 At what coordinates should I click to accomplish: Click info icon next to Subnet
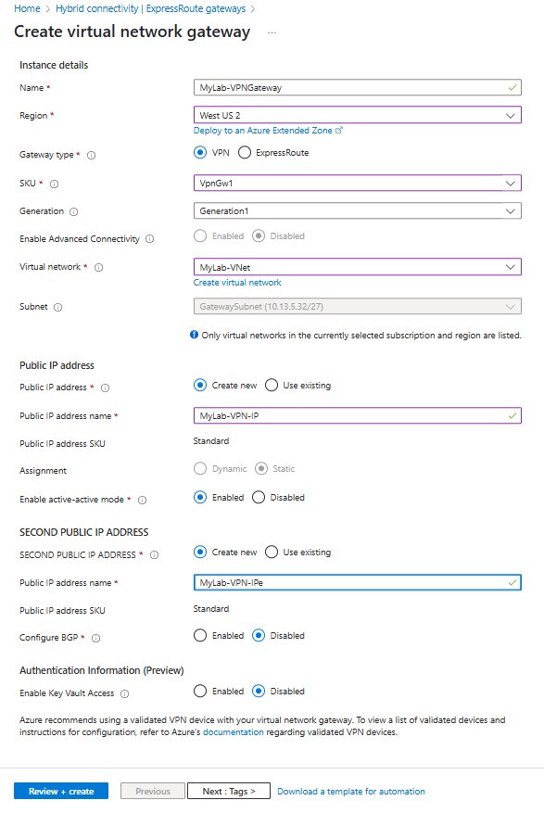(x=58, y=307)
